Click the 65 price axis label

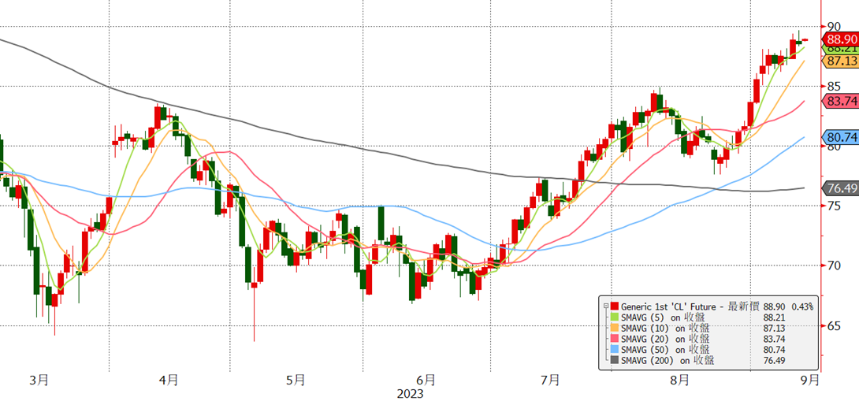click(x=834, y=325)
